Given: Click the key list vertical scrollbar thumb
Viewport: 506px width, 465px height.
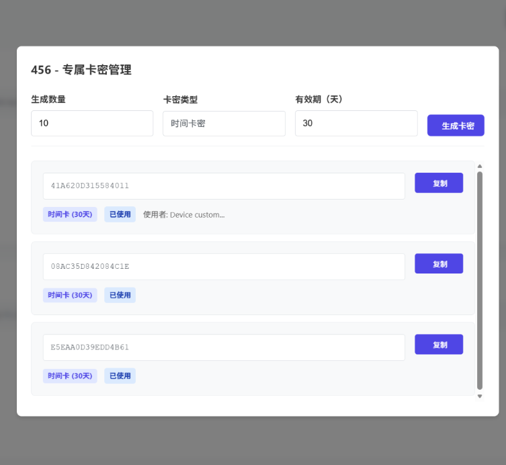Looking at the screenshot, I should coord(479,280).
